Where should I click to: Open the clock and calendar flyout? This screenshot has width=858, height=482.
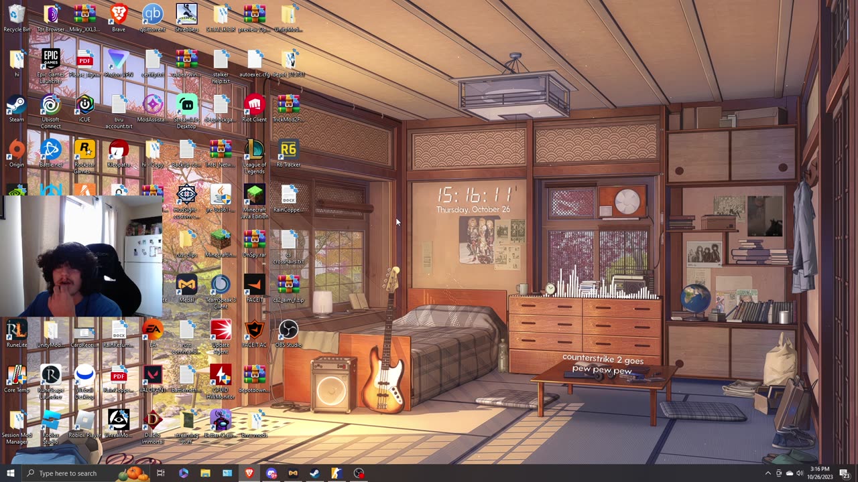click(x=821, y=473)
